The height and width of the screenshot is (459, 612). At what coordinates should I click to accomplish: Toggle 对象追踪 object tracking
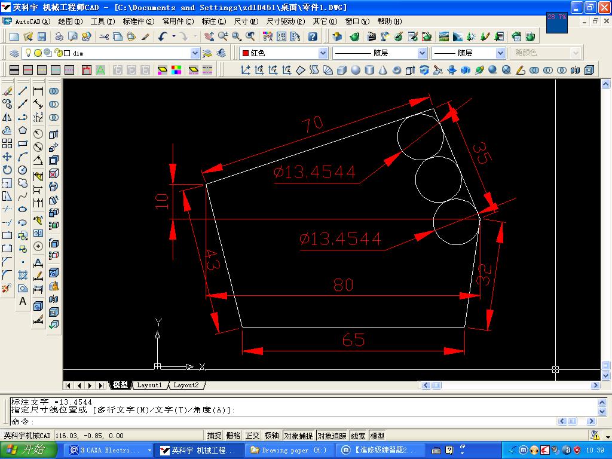(x=332, y=436)
